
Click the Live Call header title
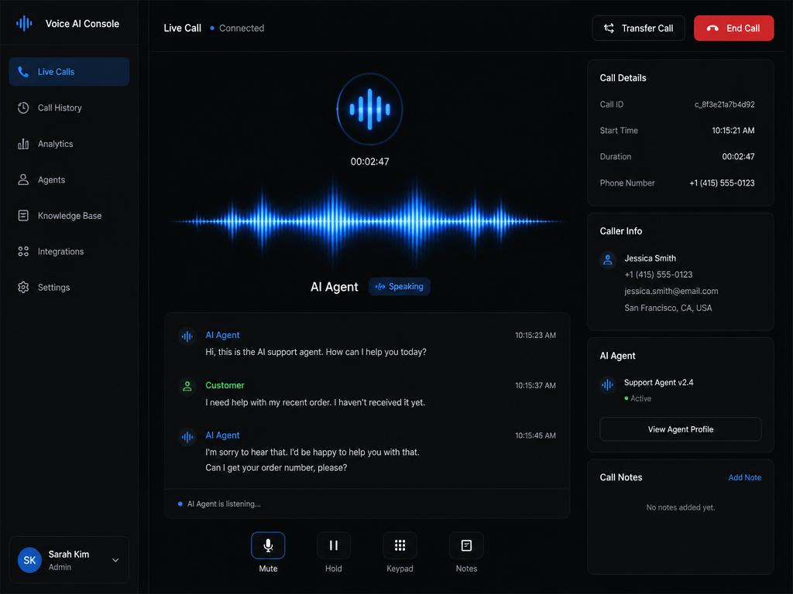[x=182, y=29]
